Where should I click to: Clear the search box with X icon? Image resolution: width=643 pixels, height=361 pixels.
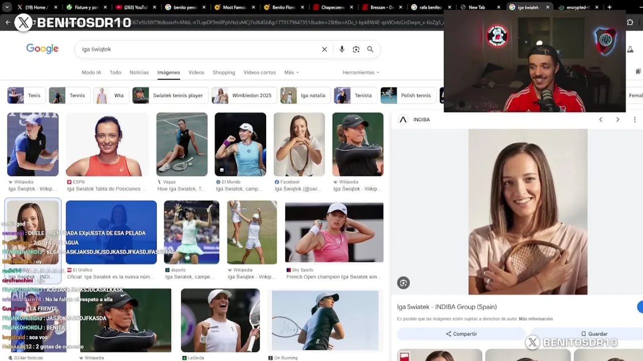(324, 49)
